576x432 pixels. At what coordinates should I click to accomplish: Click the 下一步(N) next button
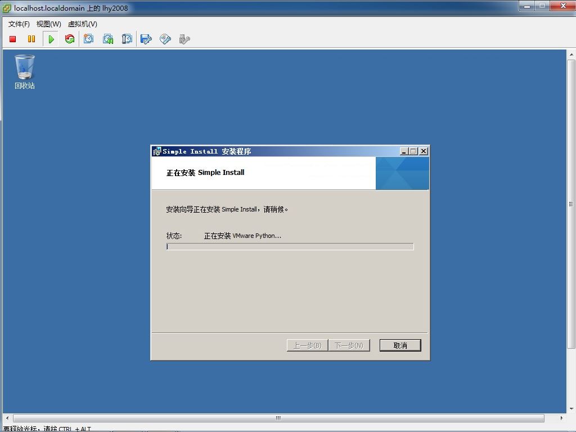(x=349, y=345)
